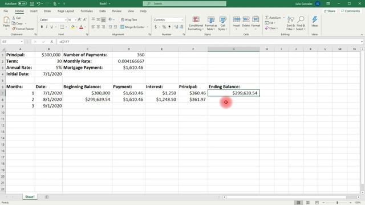Apply percent style
This screenshot has height=205, width=365.
(x=164, y=27)
